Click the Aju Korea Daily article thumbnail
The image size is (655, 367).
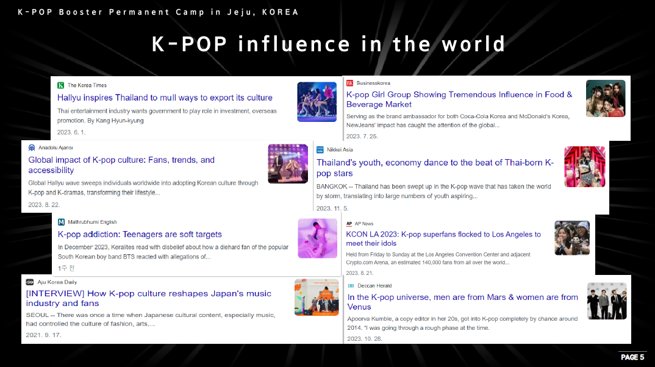(317, 298)
